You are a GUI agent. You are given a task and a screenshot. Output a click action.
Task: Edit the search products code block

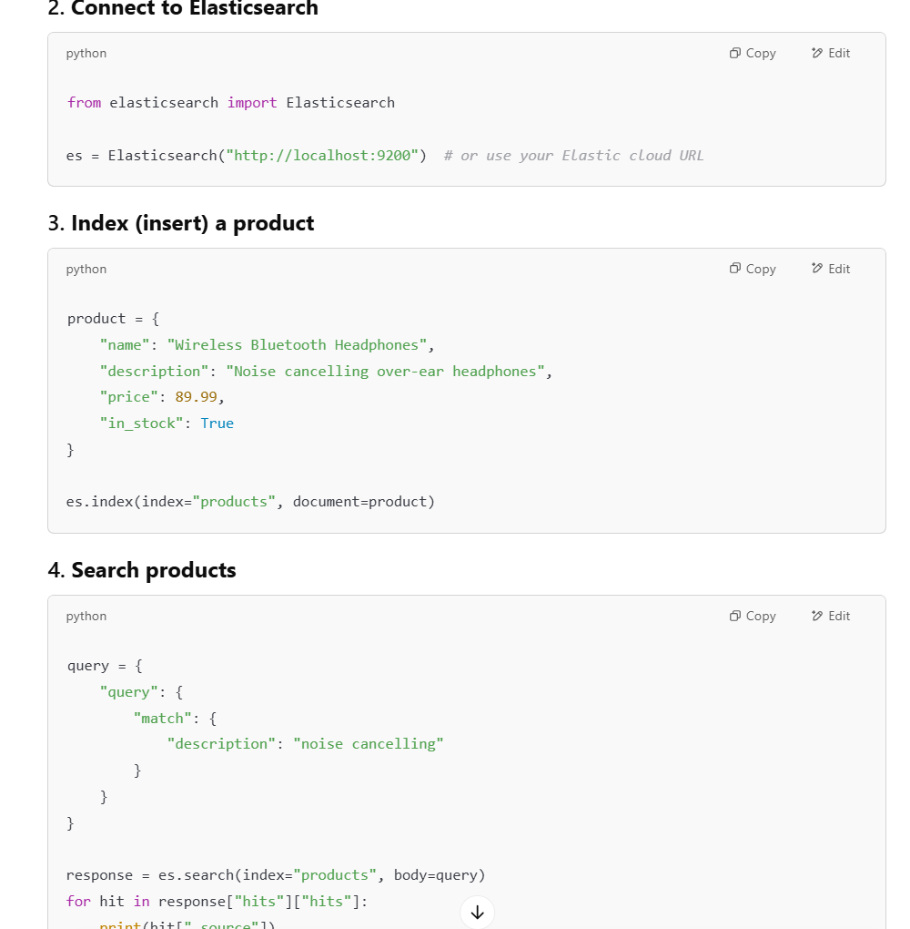tap(830, 617)
